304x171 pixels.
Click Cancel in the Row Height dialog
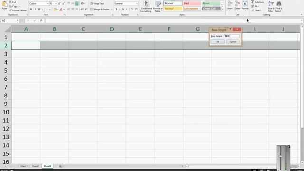click(x=233, y=42)
